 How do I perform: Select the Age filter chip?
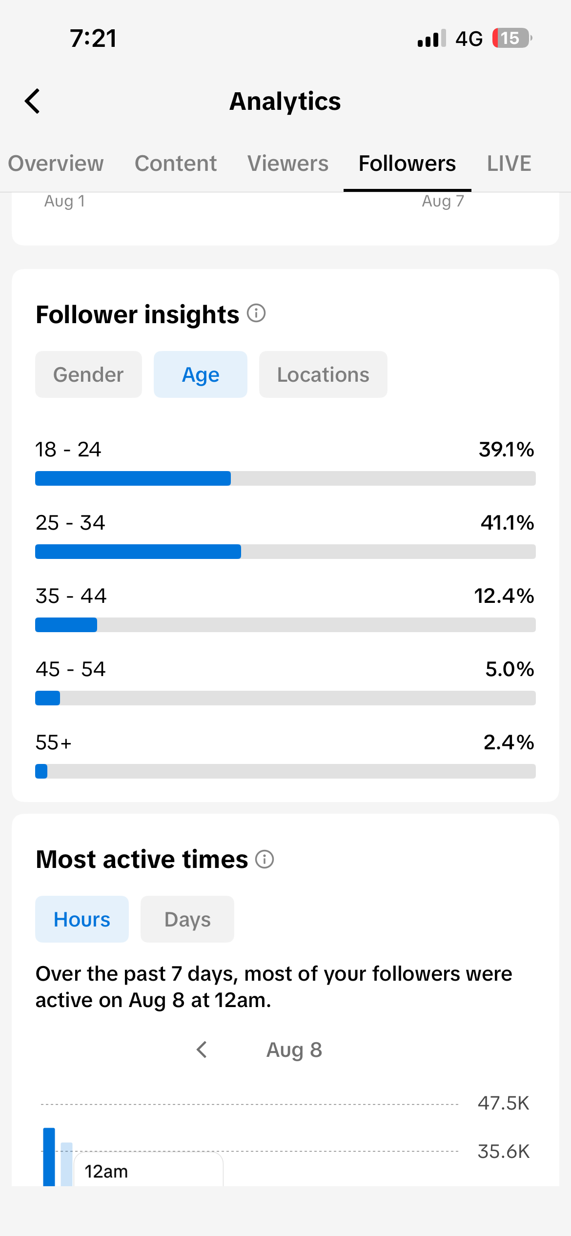point(201,374)
